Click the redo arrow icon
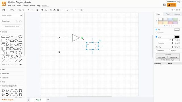Image resolution: width=182 pixels, height=102 pixels. [x=32, y=10]
